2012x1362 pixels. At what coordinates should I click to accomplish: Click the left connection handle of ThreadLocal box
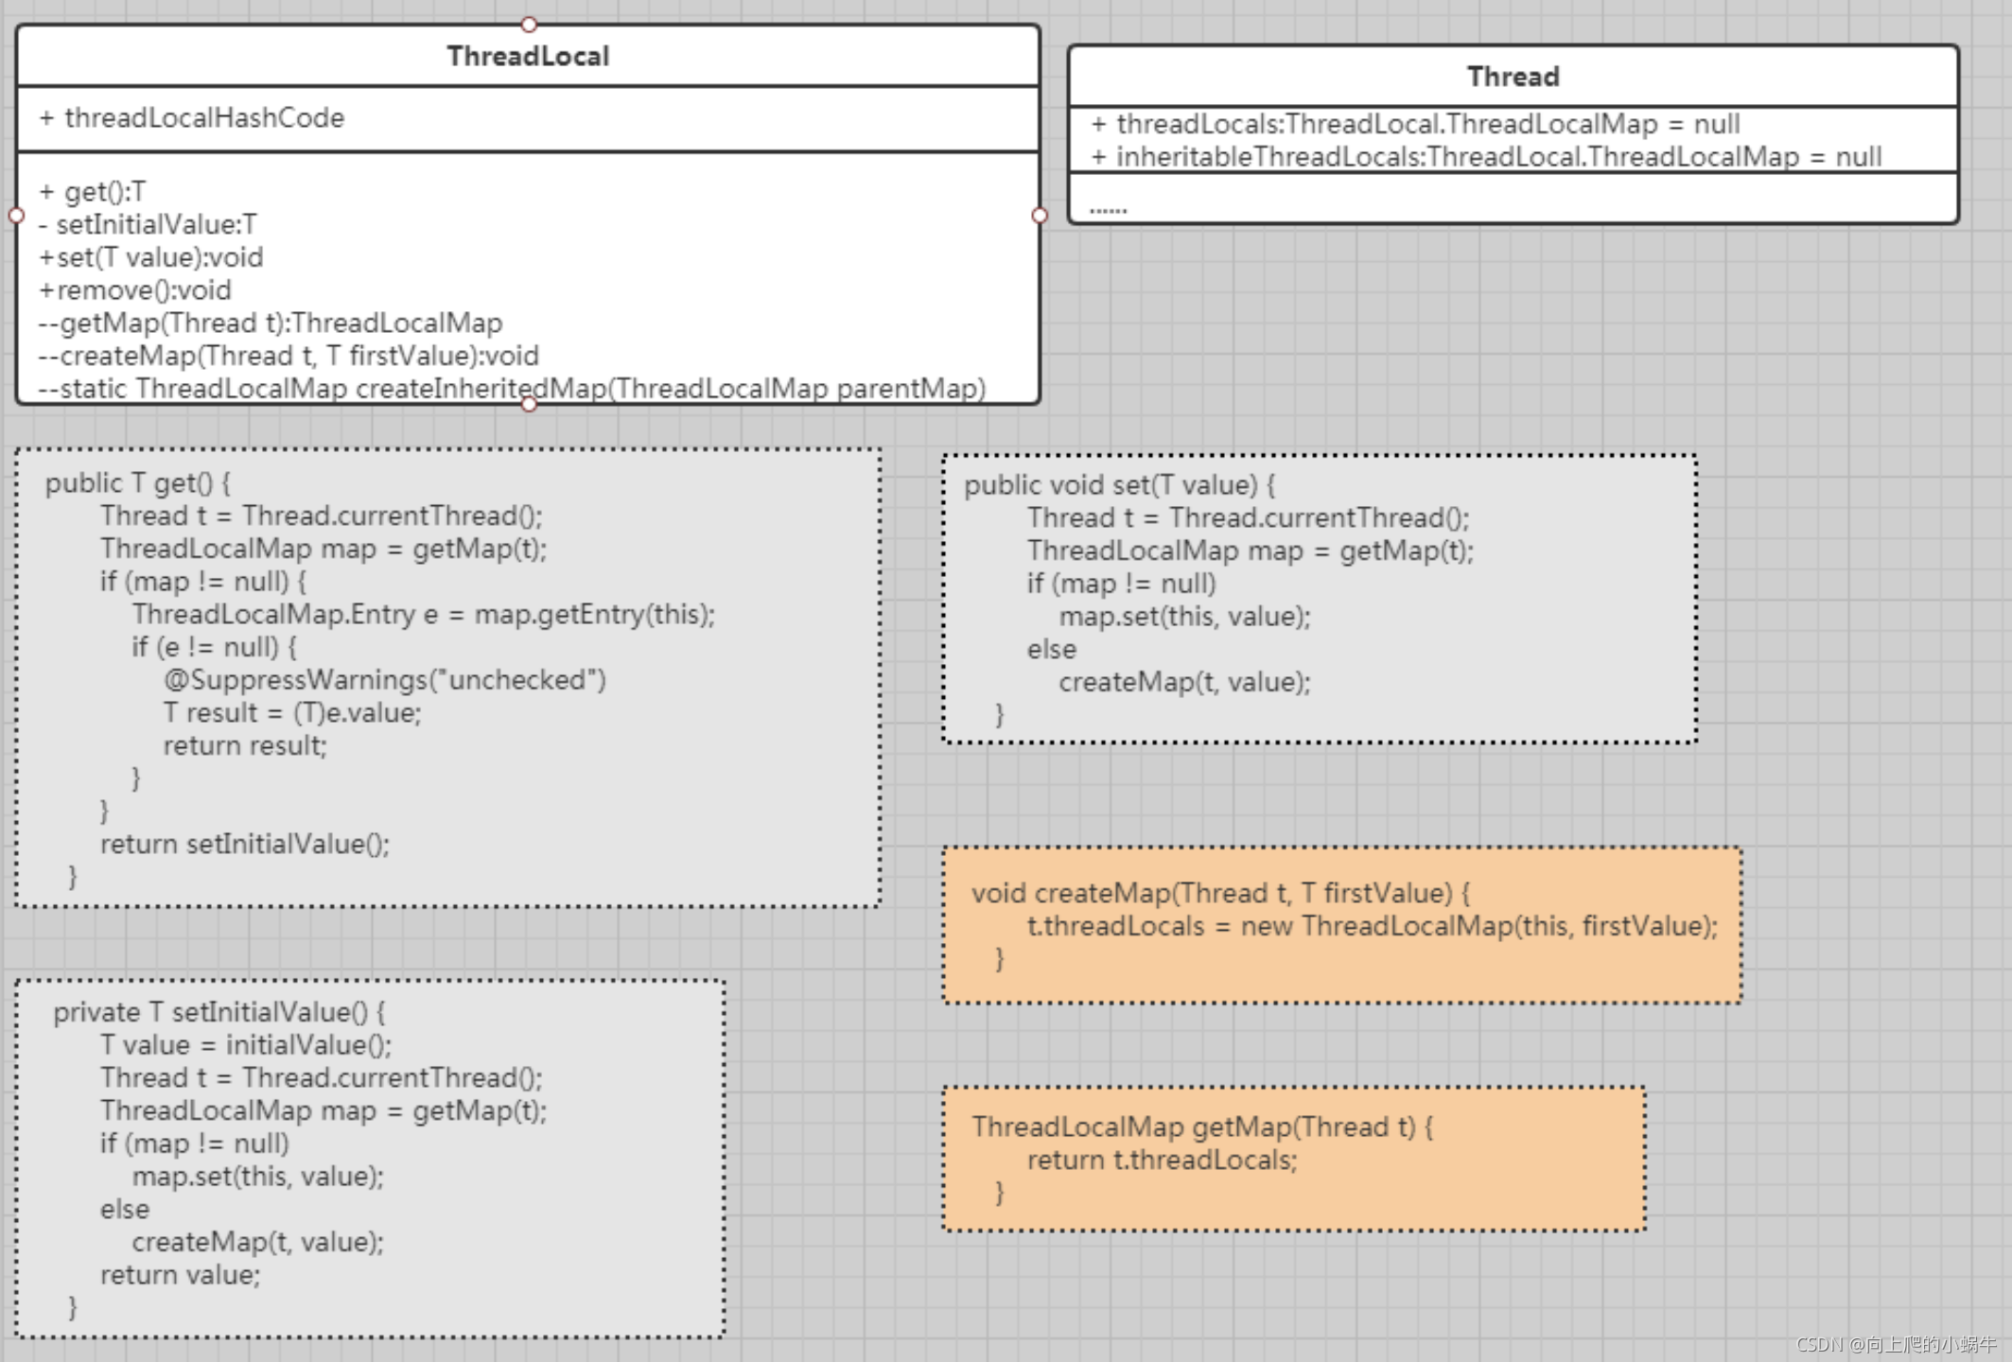coord(16,216)
